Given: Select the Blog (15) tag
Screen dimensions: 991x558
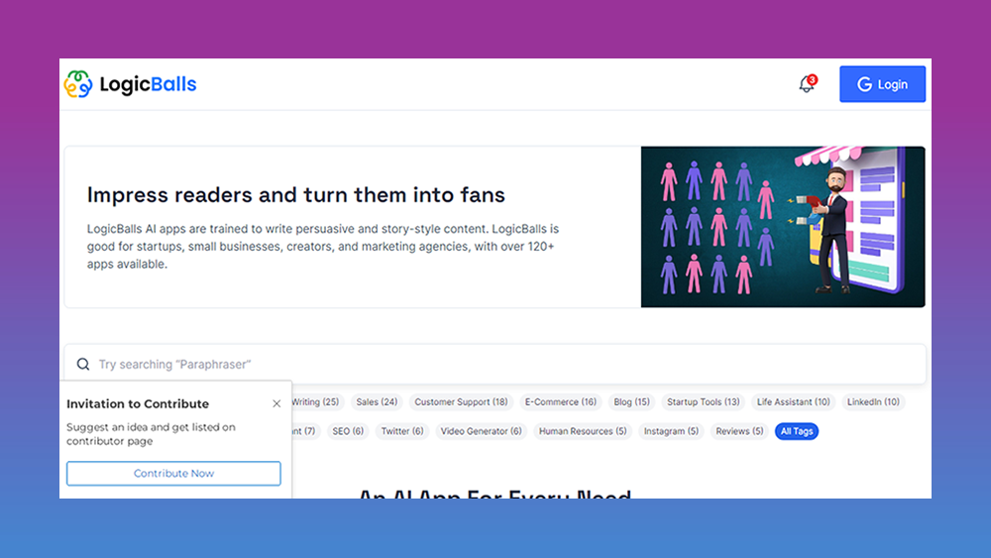Looking at the screenshot, I should 631,402.
